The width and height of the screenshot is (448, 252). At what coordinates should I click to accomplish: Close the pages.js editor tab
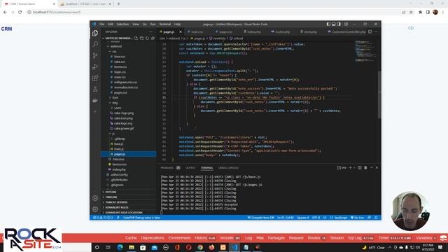coord(181,31)
